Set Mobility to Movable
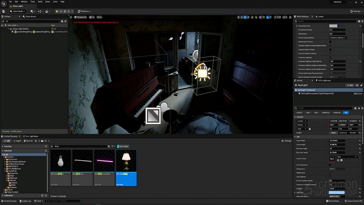This screenshot has height=205, width=364. point(353,133)
